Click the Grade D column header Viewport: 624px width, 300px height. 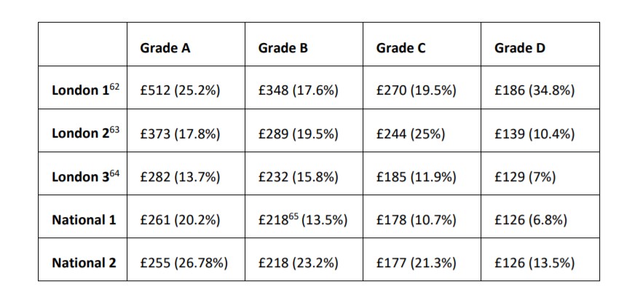pyautogui.click(x=519, y=49)
